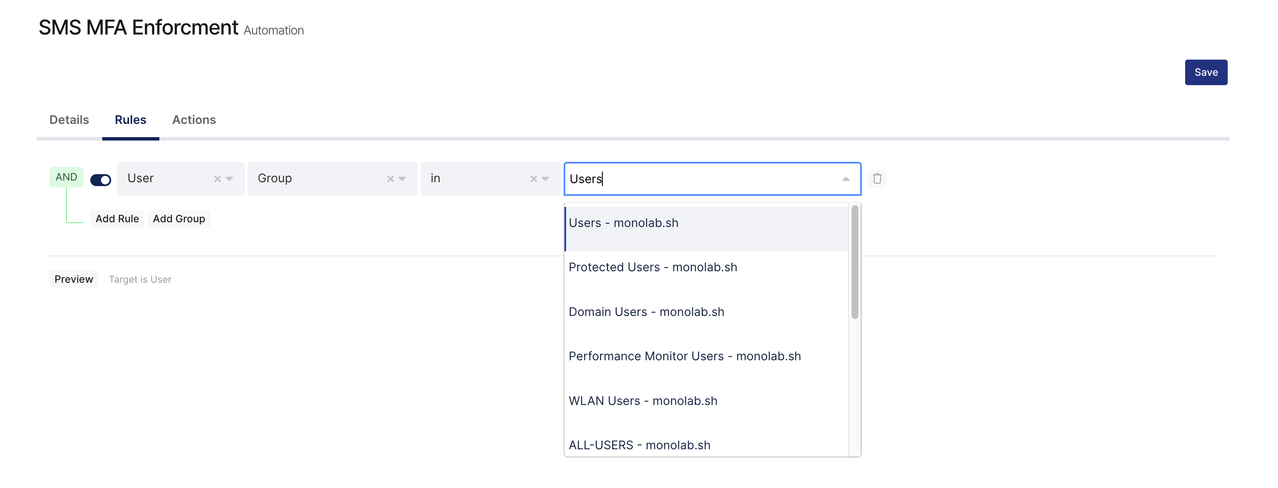This screenshot has height=488, width=1278.
Task: Toggle the AND condition operator
Action: [66, 177]
